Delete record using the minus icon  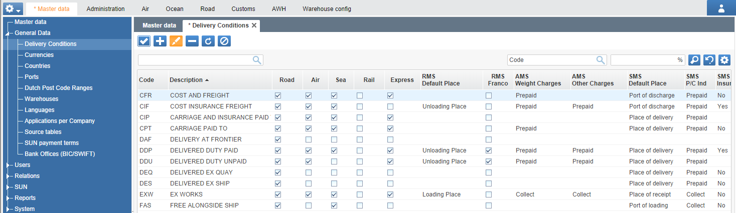point(192,41)
